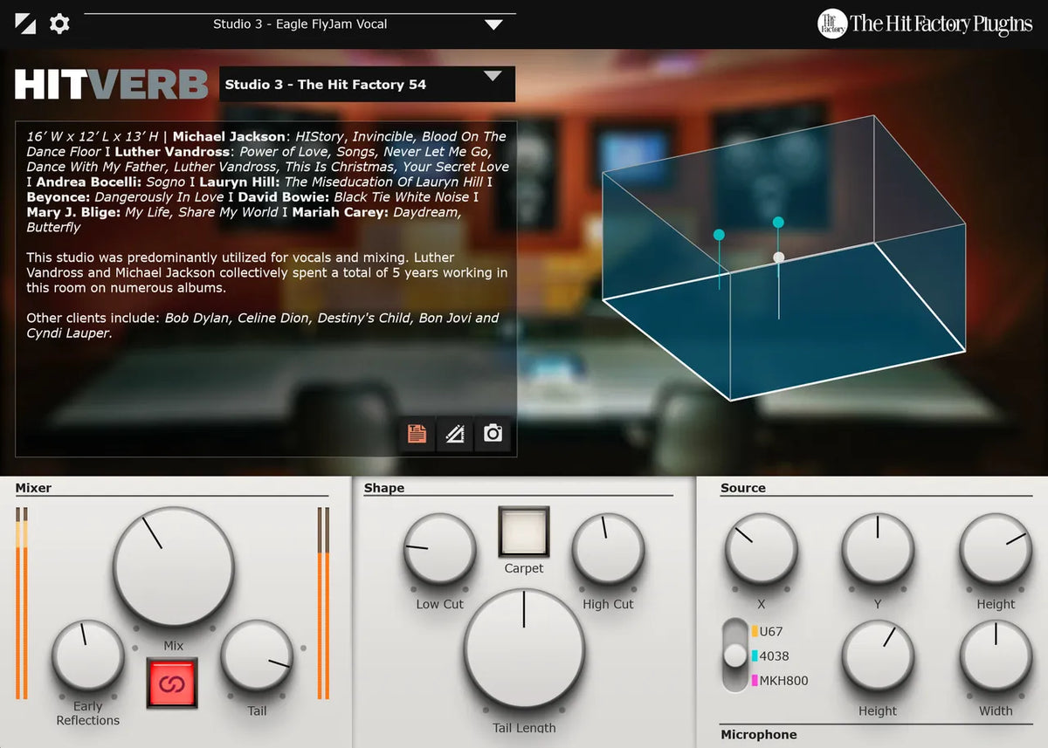Open the room notes text icon
This screenshot has height=748, width=1048.
[x=416, y=434]
